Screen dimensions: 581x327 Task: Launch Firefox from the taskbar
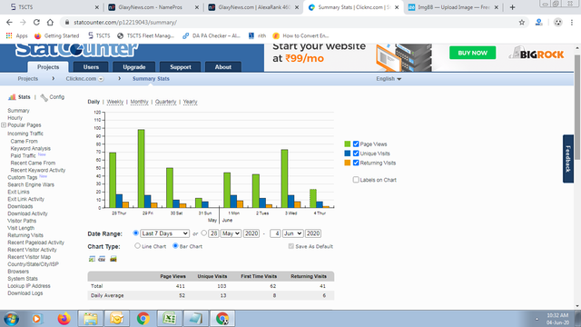[64, 319]
